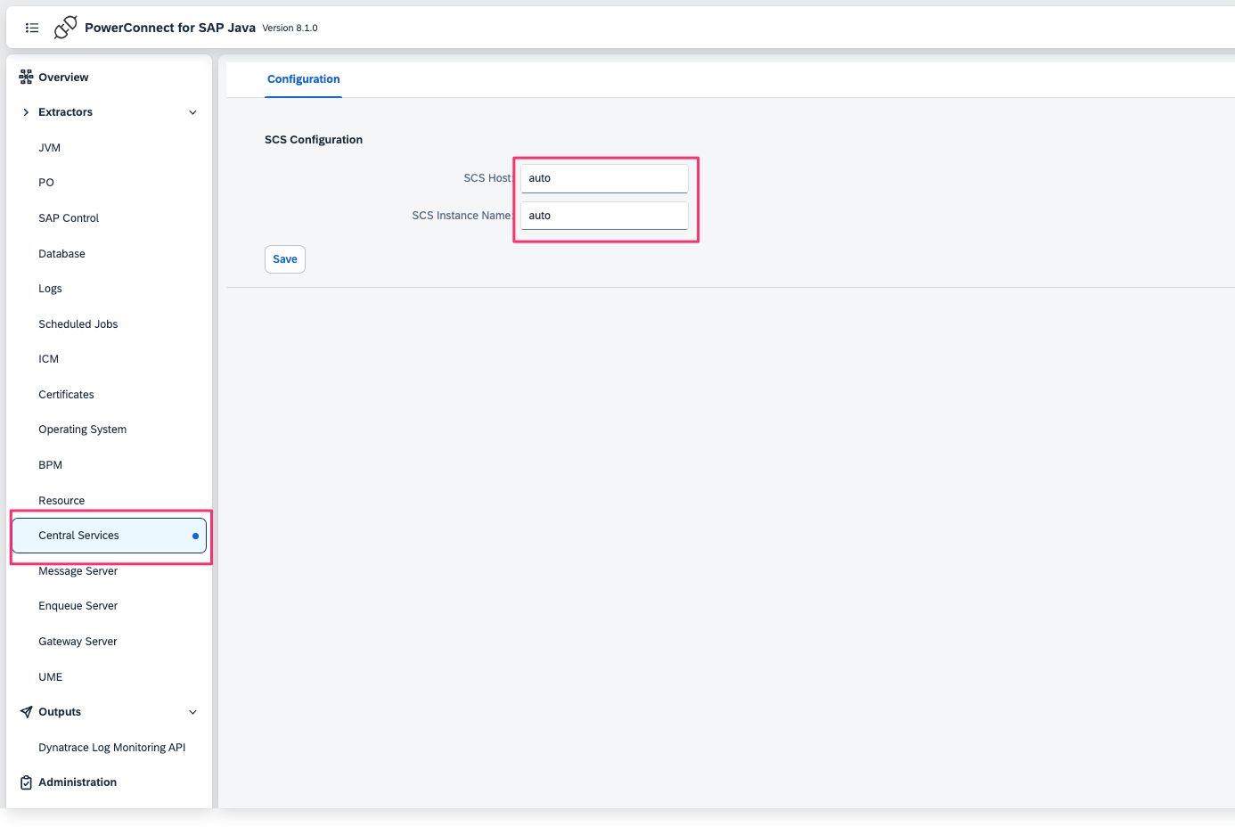
Task: Expand the Extractors left arrow chevron
Action: pos(26,112)
